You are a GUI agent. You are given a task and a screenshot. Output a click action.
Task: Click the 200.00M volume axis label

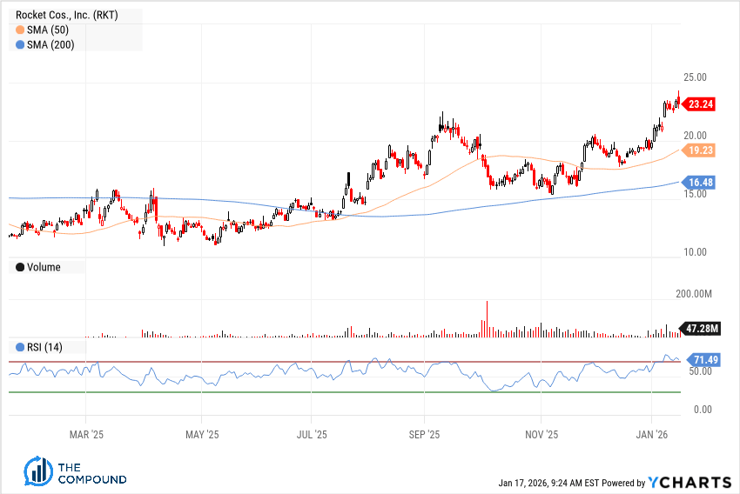coord(694,294)
